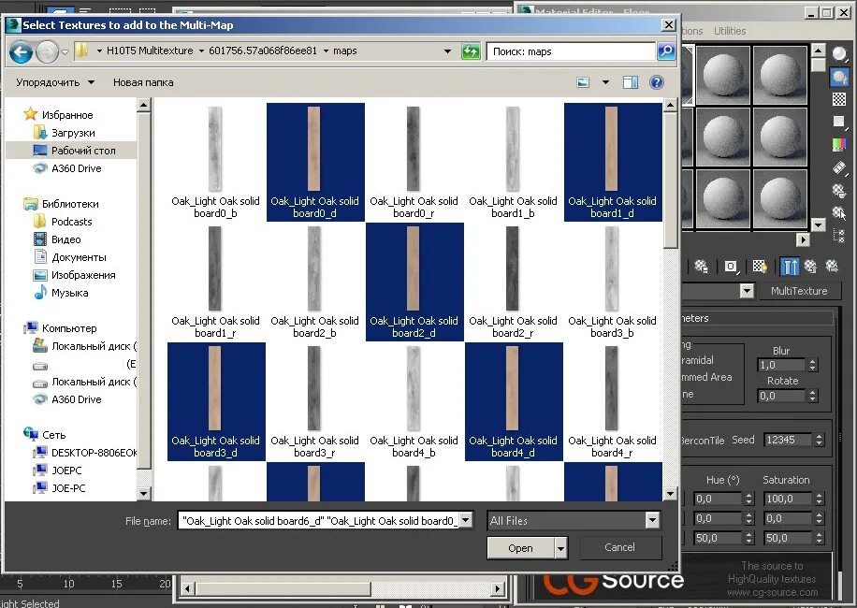Open the Open button split arrow
Viewport: 857px width, 608px height.
(560, 548)
